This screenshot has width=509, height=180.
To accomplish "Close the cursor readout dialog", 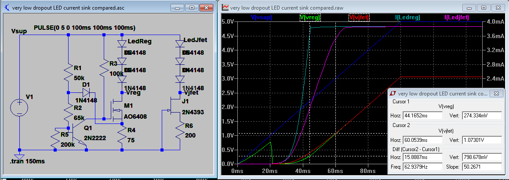I will pos(495,94).
